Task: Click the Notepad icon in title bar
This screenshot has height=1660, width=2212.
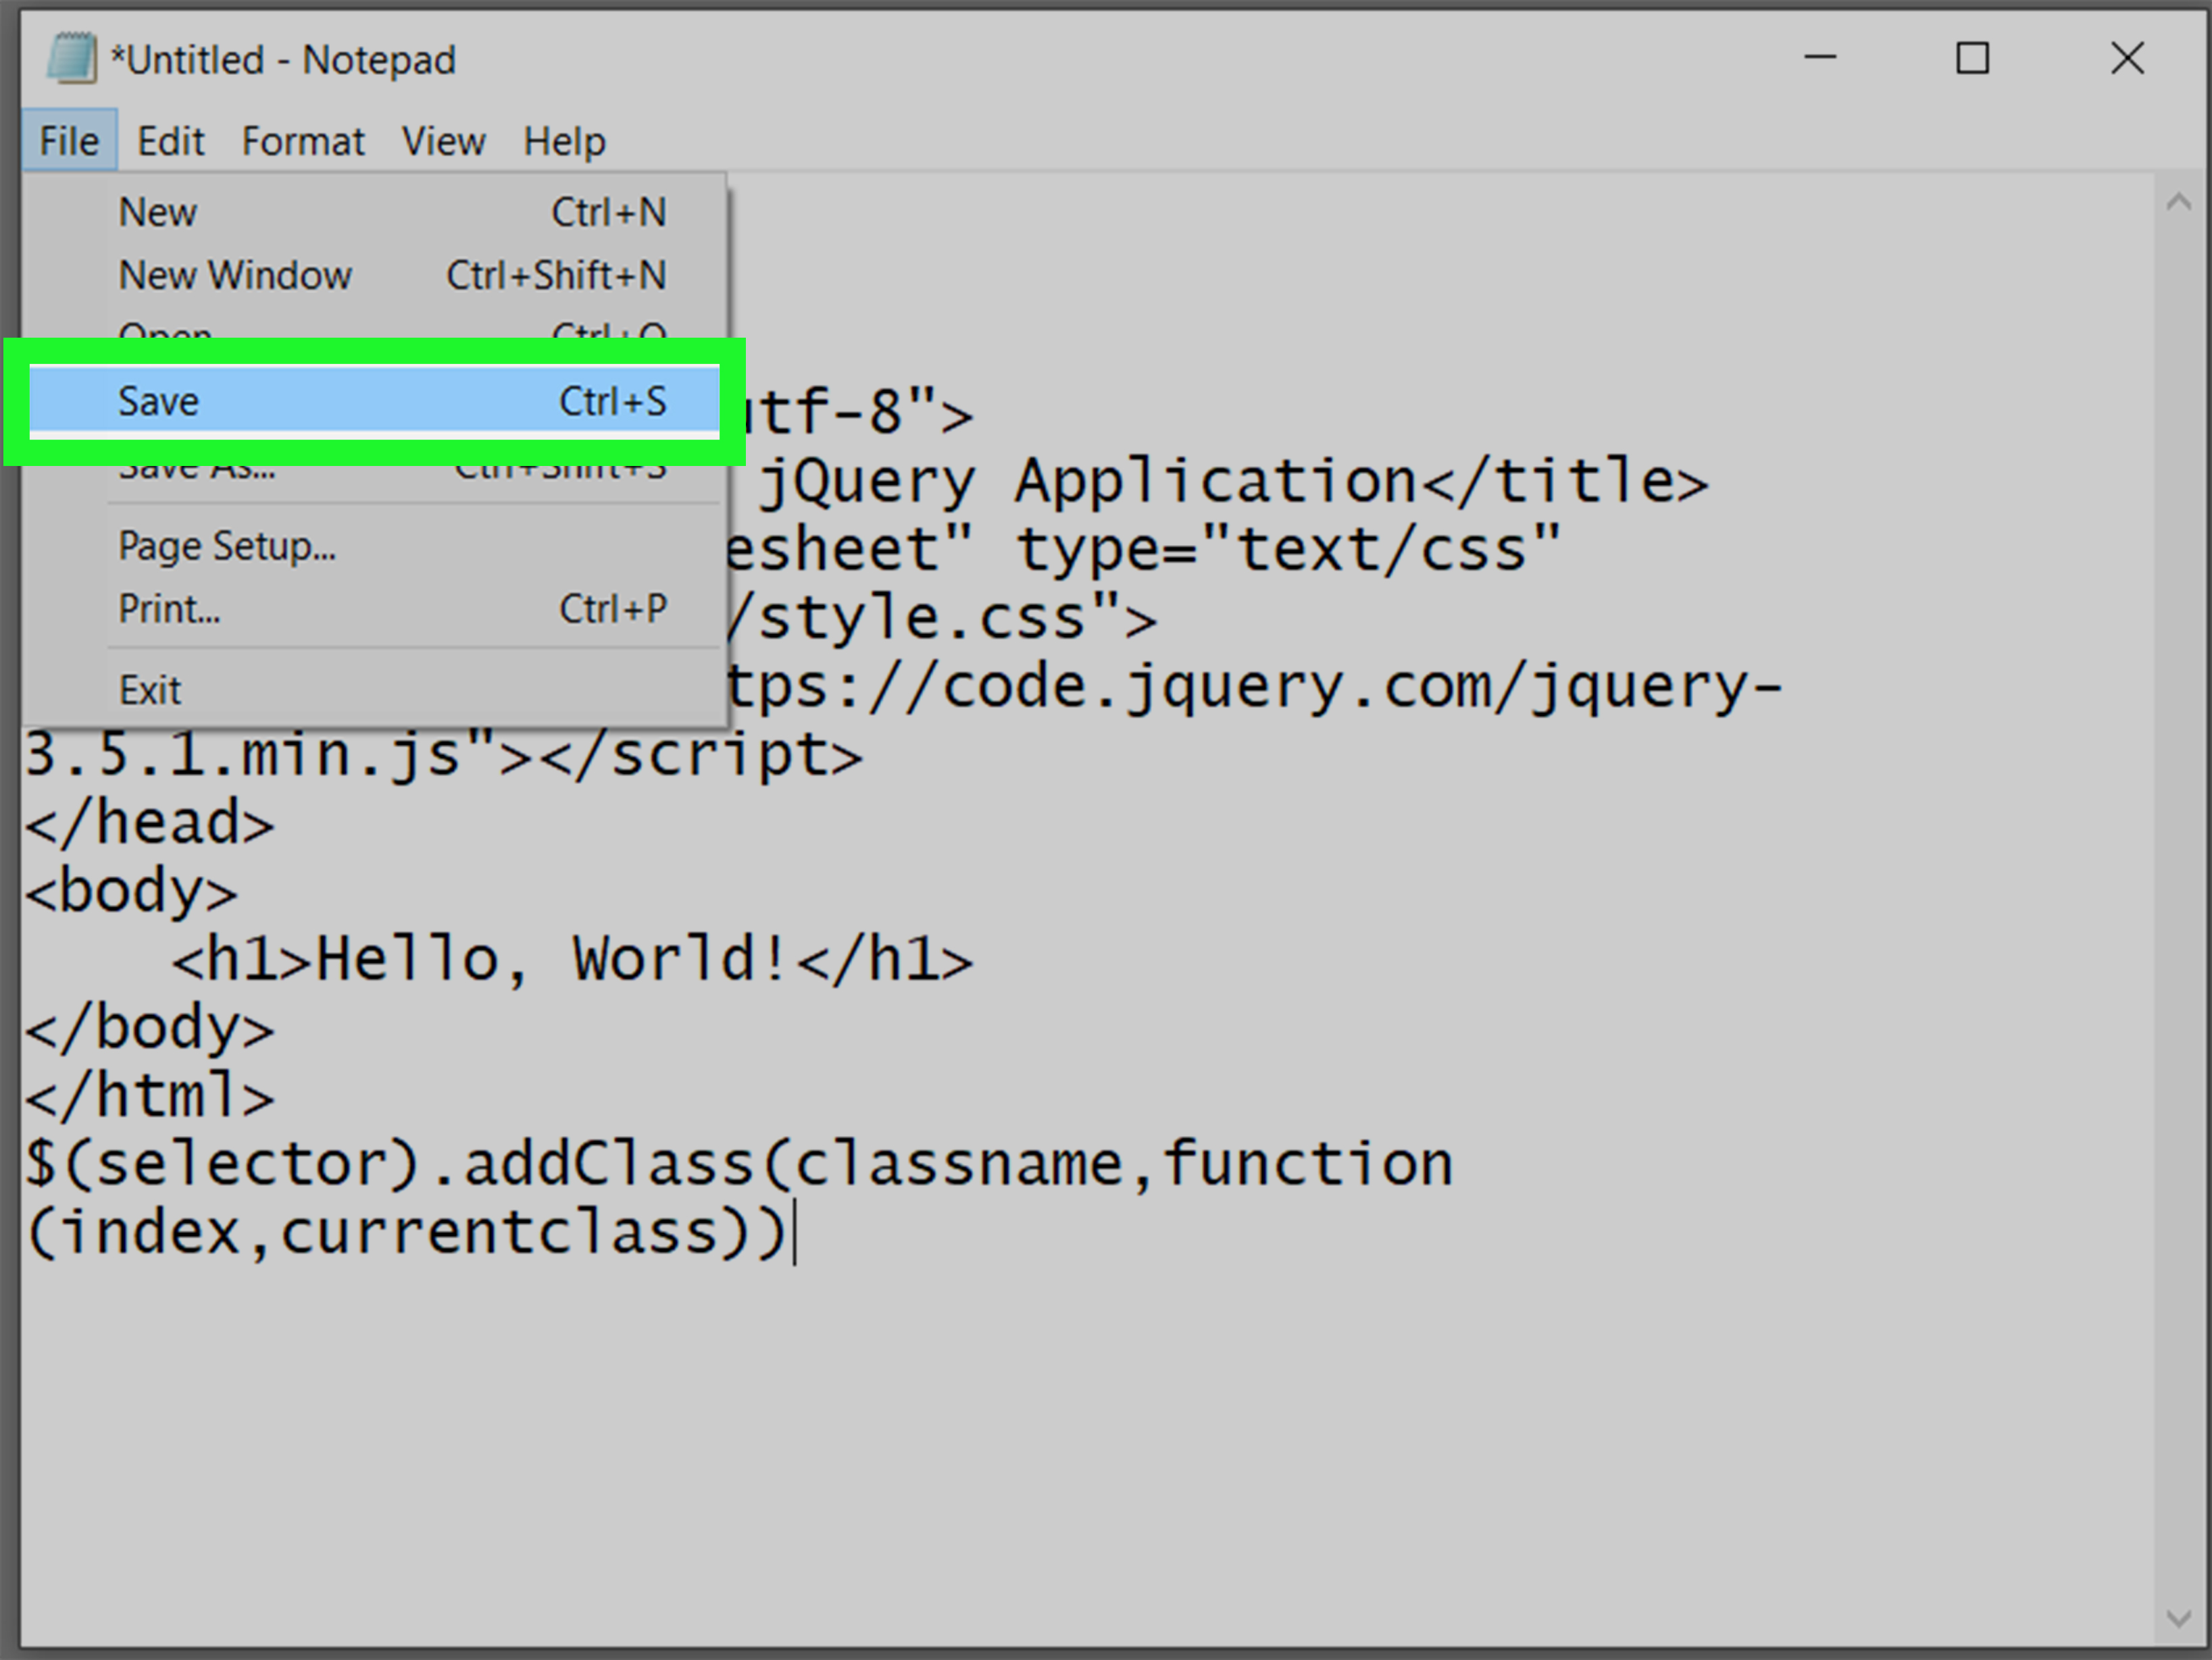Action: click(70, 58)
